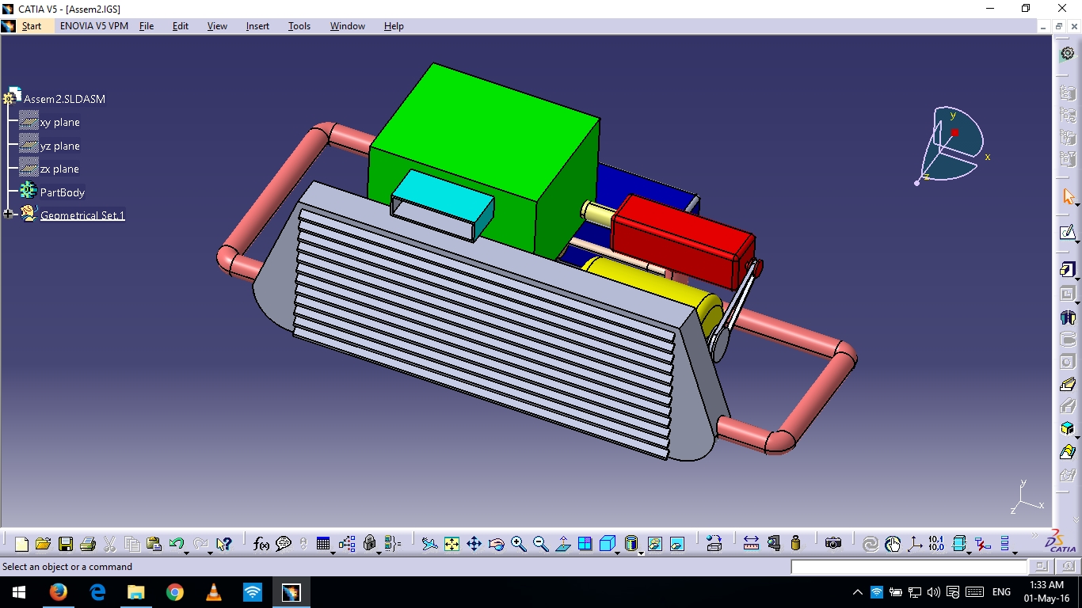This screenshot has height=608, width=1082.
Task: Click the Capture camera icon
Action: (832, 543)
